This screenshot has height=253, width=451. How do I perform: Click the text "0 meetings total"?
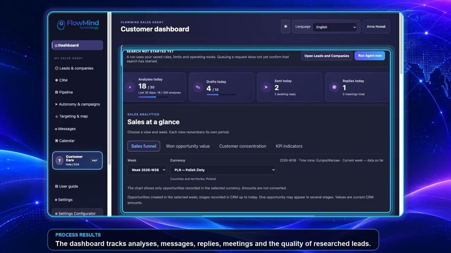click(354, 94)
